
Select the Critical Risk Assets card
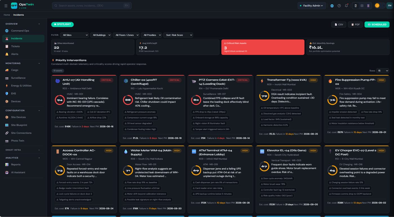click(263, 47)
